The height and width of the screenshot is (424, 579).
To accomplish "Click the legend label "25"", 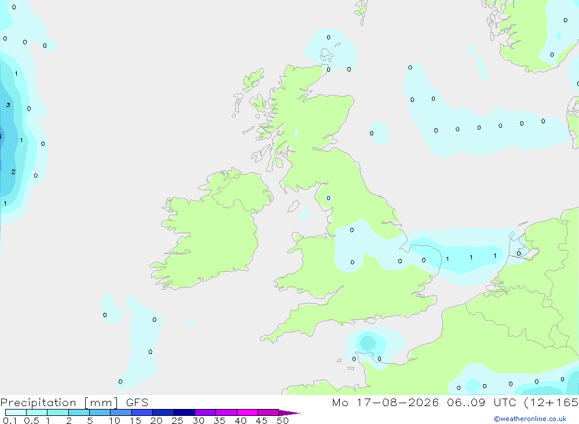I will tap(177, 421).
